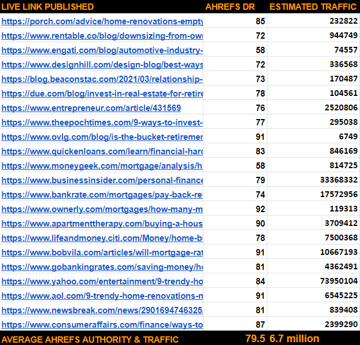
Task: Select traffic value 170487
Action: (x=343, y=79)
